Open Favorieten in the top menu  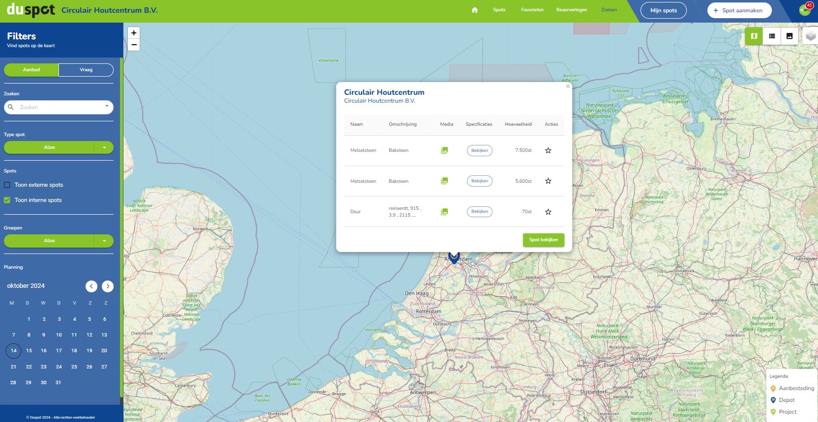pyautogui.click(x=532, y=10)
